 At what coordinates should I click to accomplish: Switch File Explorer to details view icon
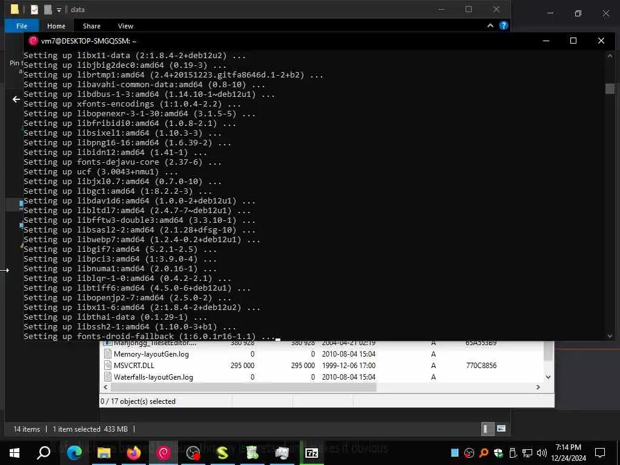(x=487, y=429)
